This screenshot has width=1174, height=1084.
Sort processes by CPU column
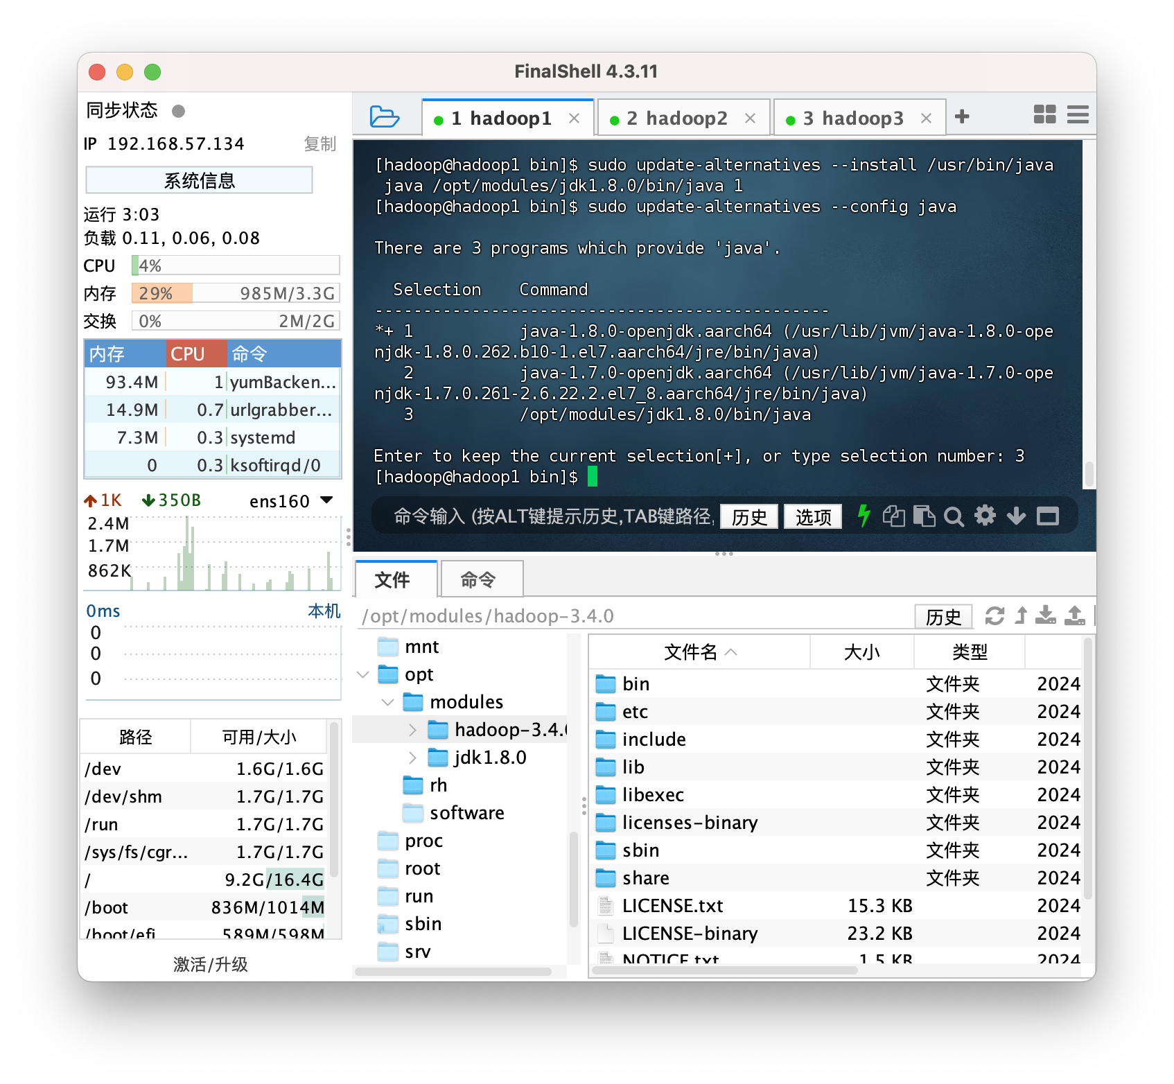(196, 353)
